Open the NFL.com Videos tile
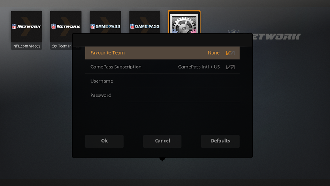330x186 pixels. coord(26,30)
